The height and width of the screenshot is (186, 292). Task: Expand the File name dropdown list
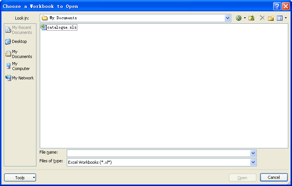click(253, 153)
